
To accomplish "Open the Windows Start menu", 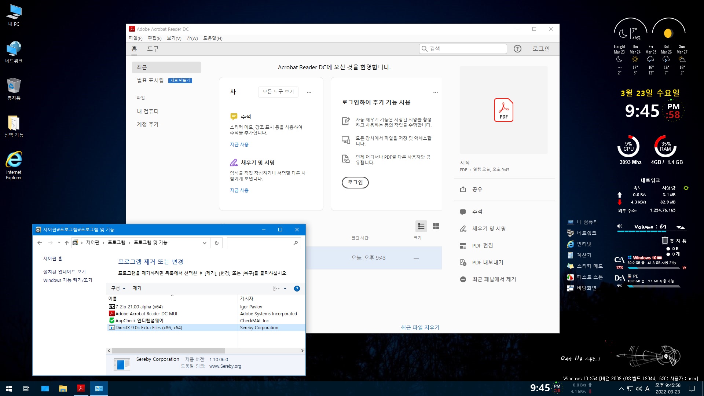I will pyautogui.click(x=9, y=388).
